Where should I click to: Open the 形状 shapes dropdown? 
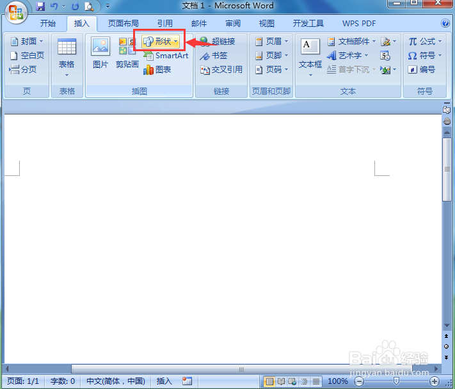[x=161, y=42]
